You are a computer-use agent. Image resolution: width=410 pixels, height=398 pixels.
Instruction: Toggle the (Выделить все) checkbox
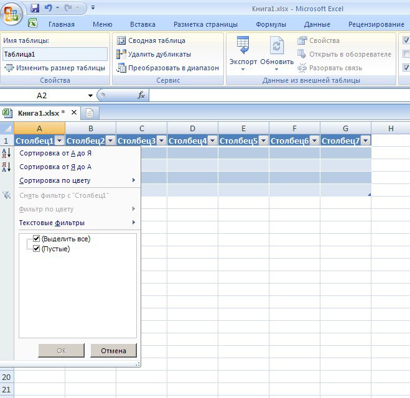click(36, 239)
